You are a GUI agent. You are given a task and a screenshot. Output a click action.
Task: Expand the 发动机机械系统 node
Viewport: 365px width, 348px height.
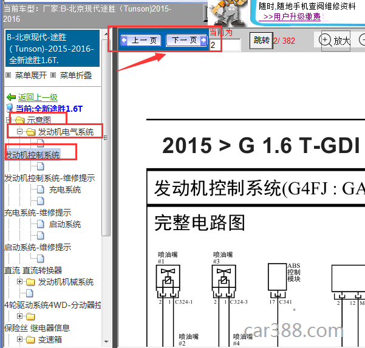pos(19,282)
